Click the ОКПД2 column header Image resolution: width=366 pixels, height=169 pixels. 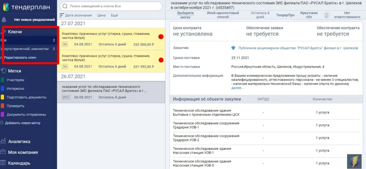tap(263, 99)
